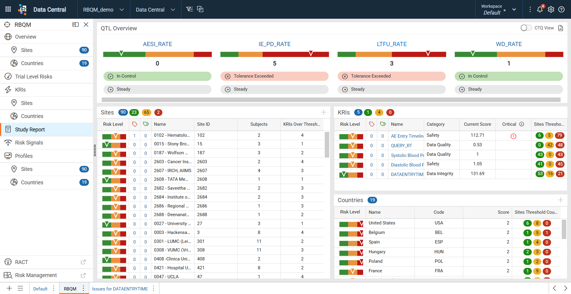Open RACT external link icon
The image size is (571, 294).
pos(83,262)
